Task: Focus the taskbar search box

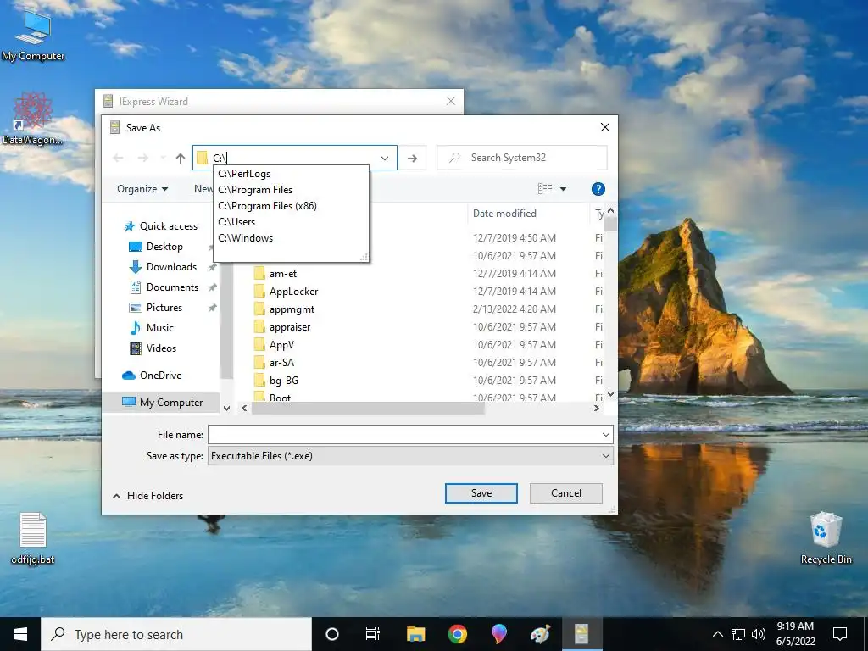Action: pos(176,634)
